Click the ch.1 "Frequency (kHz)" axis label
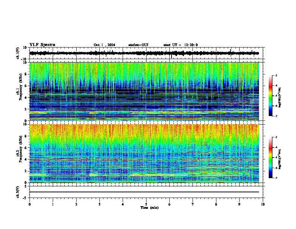296x229 pixels. click(x=21, y=87)
